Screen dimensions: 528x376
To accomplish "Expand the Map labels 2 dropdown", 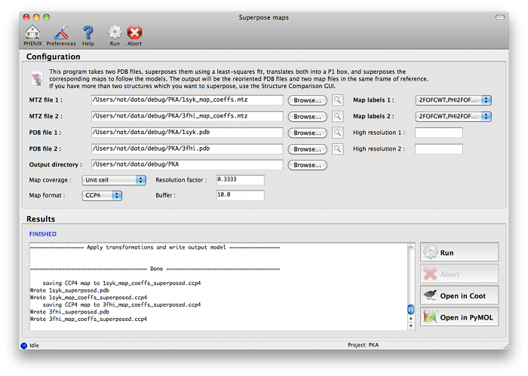I will click(453, 117).
